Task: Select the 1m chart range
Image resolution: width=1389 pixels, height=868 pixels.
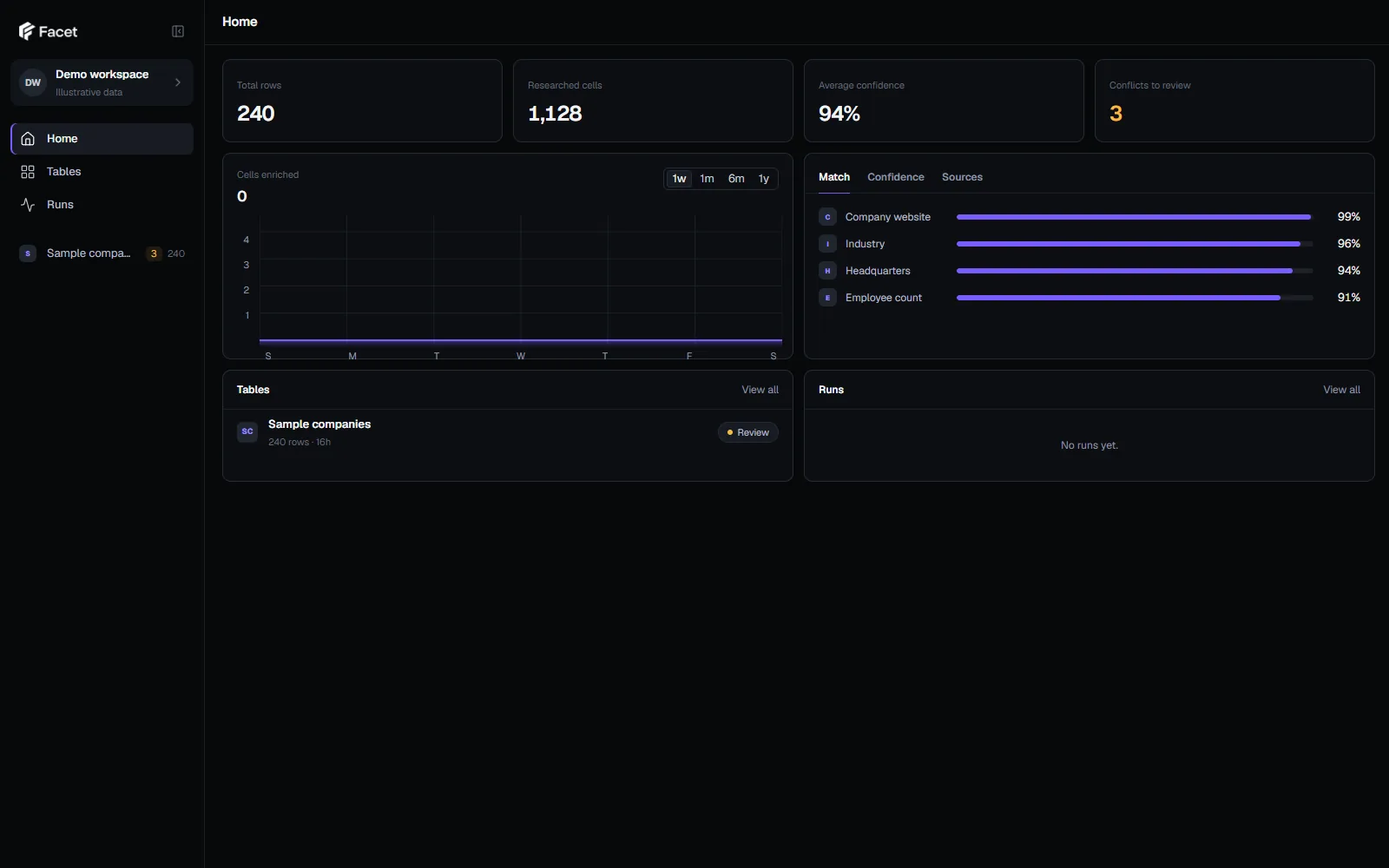Action: coord(707,179)
